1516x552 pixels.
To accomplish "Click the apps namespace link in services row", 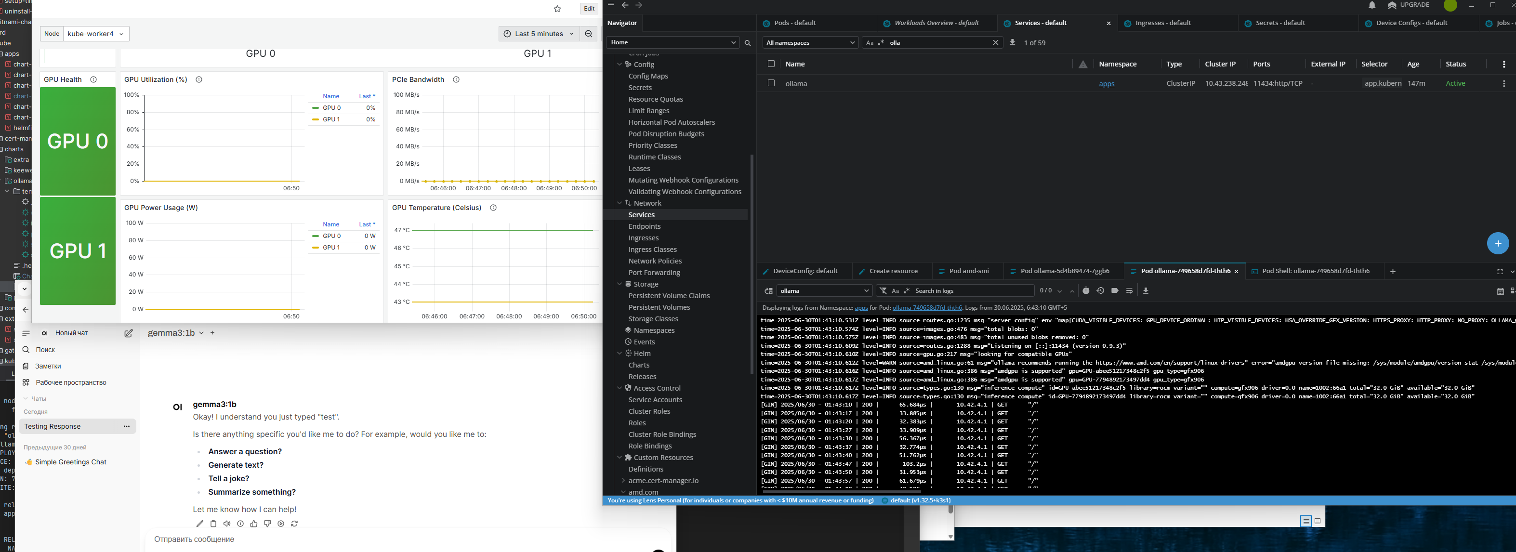I will [1107, 83].
